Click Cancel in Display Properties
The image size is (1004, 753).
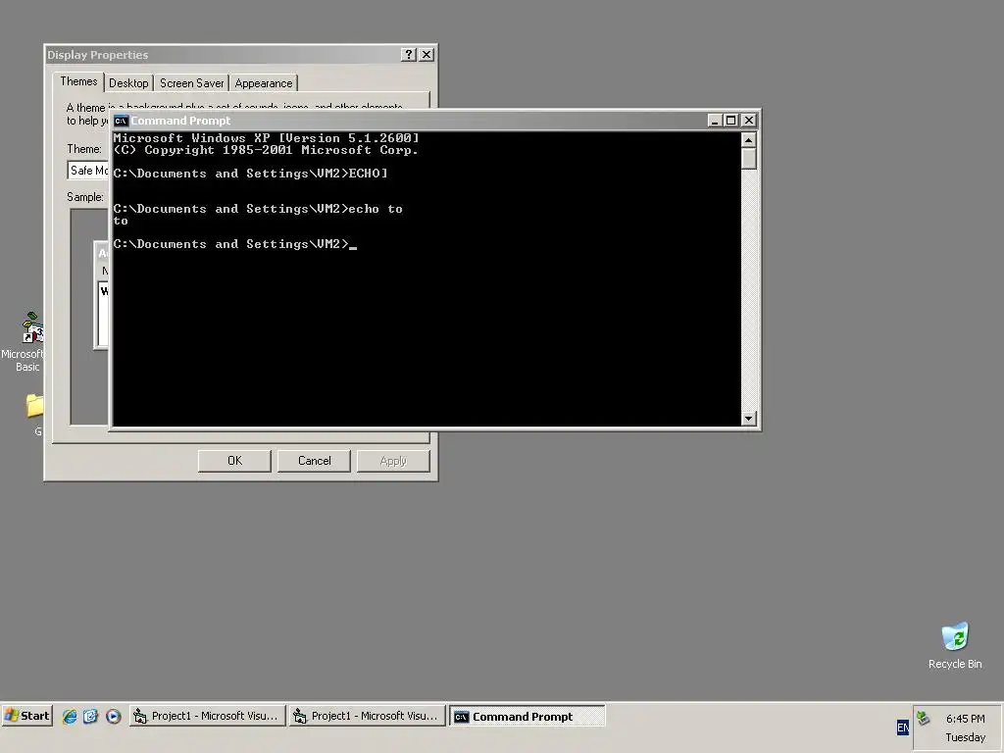click(314, 461)
